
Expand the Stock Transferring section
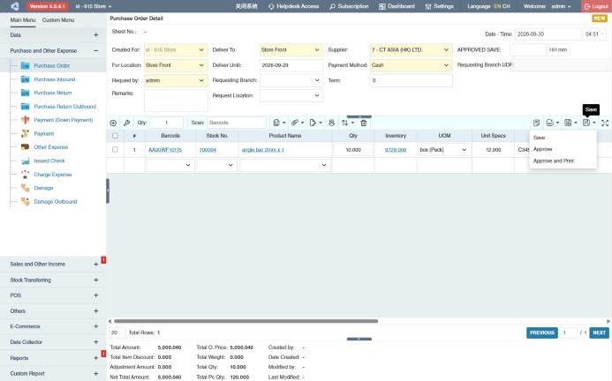pos(96,280)
